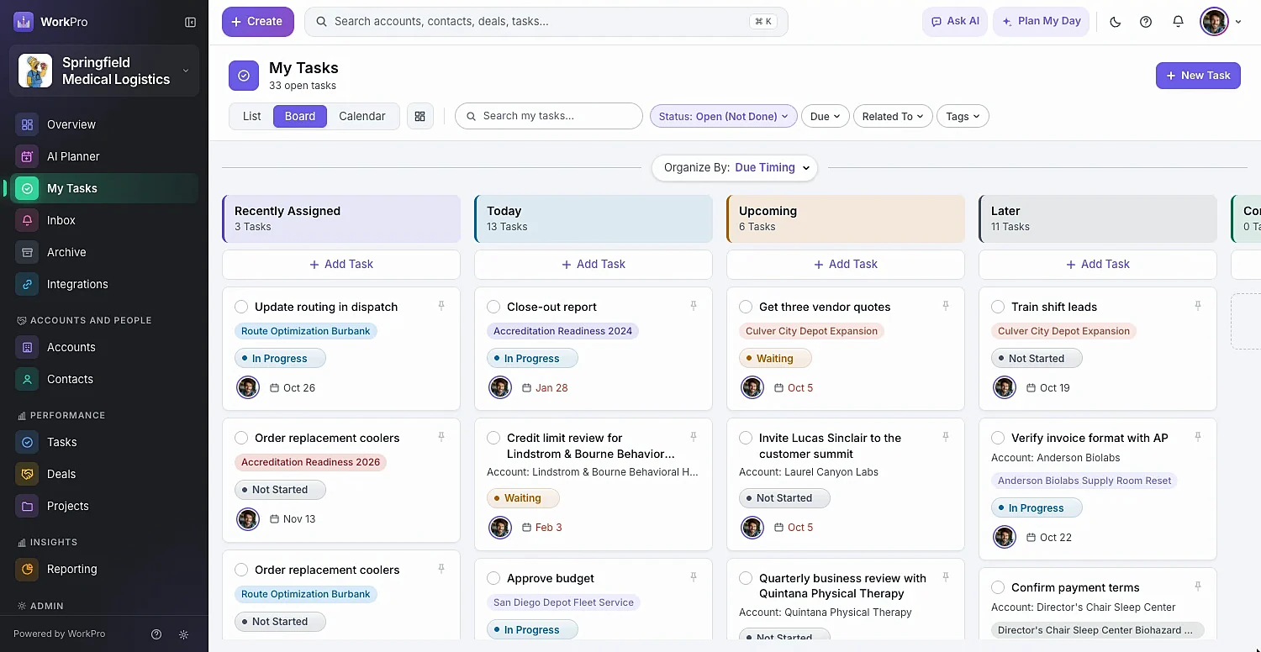Add Task to Recently Assigned column

[x=341, y=264]
